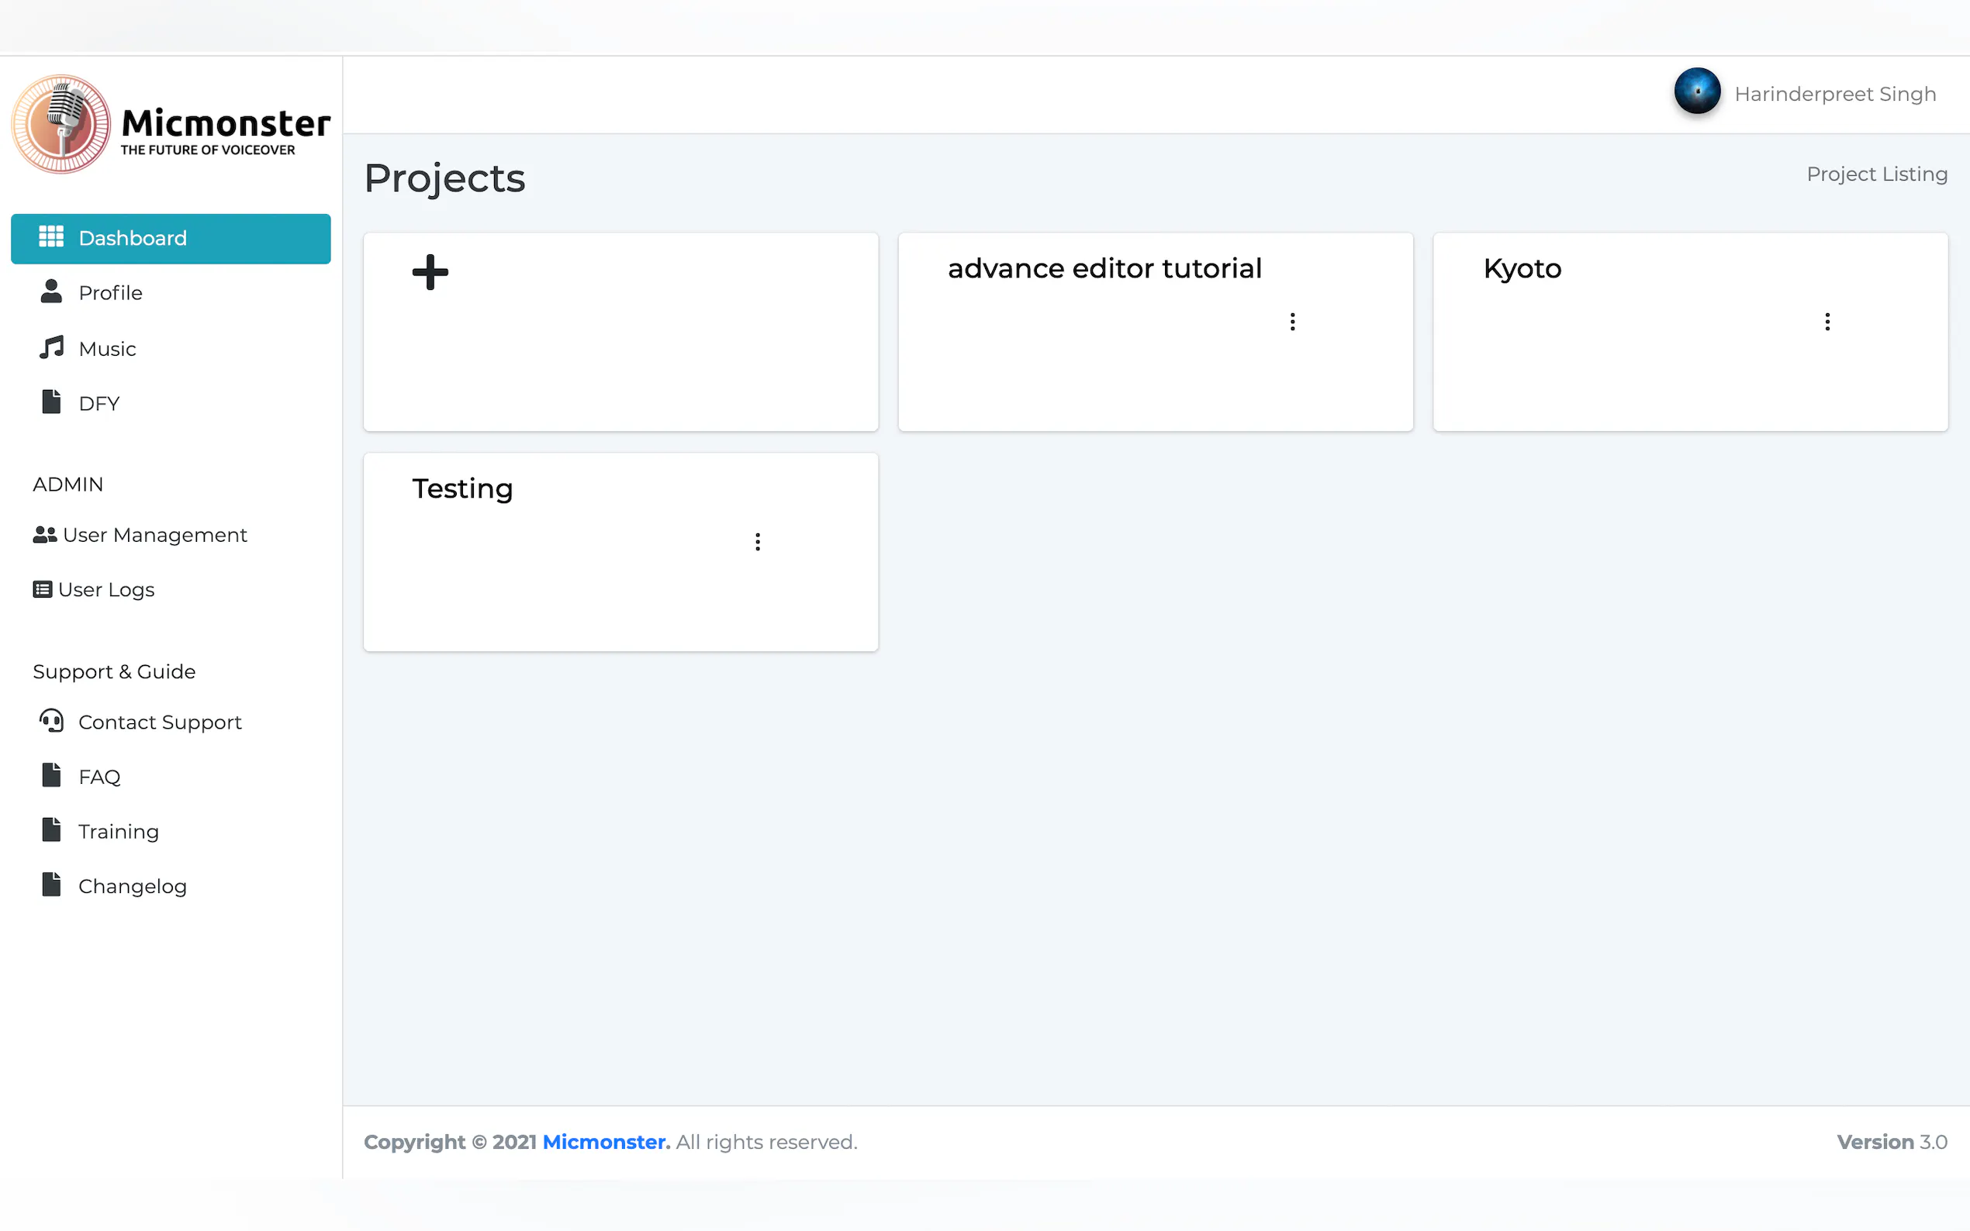Click the Music note icon

(50, 347)
